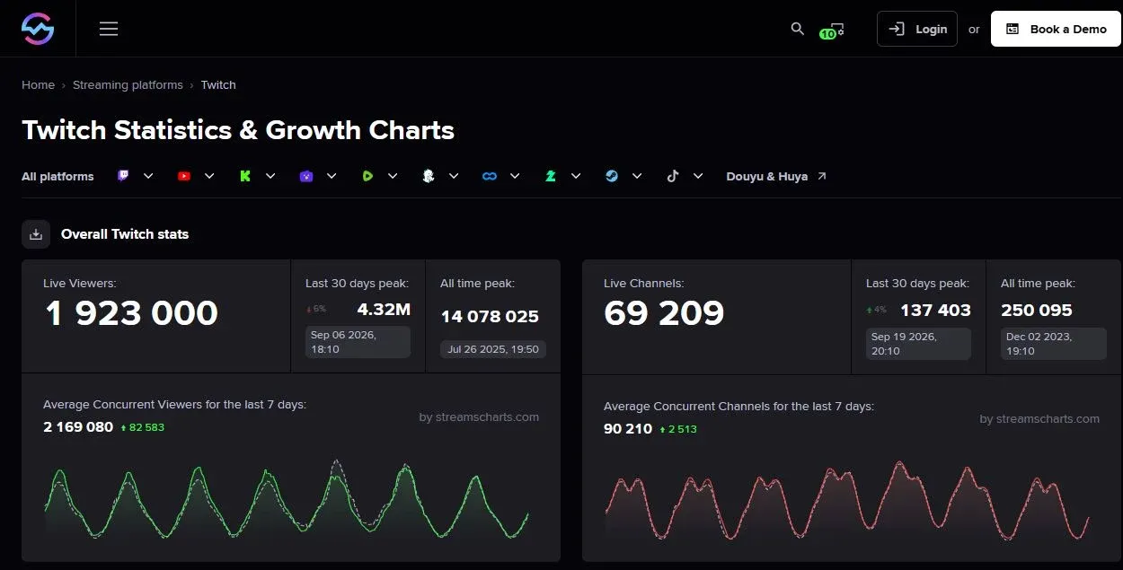Screen dimensions: 1123x570
Task: Expand the green Z platform dropdown arrow
Action: pyautogui.click(x=576, y=176)
